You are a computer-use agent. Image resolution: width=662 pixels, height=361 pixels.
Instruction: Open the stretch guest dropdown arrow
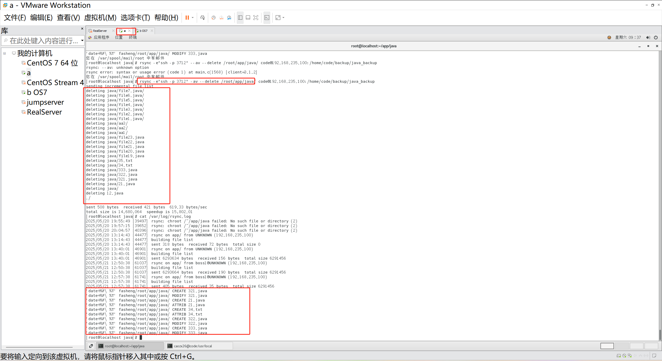(x=284, y=18)
